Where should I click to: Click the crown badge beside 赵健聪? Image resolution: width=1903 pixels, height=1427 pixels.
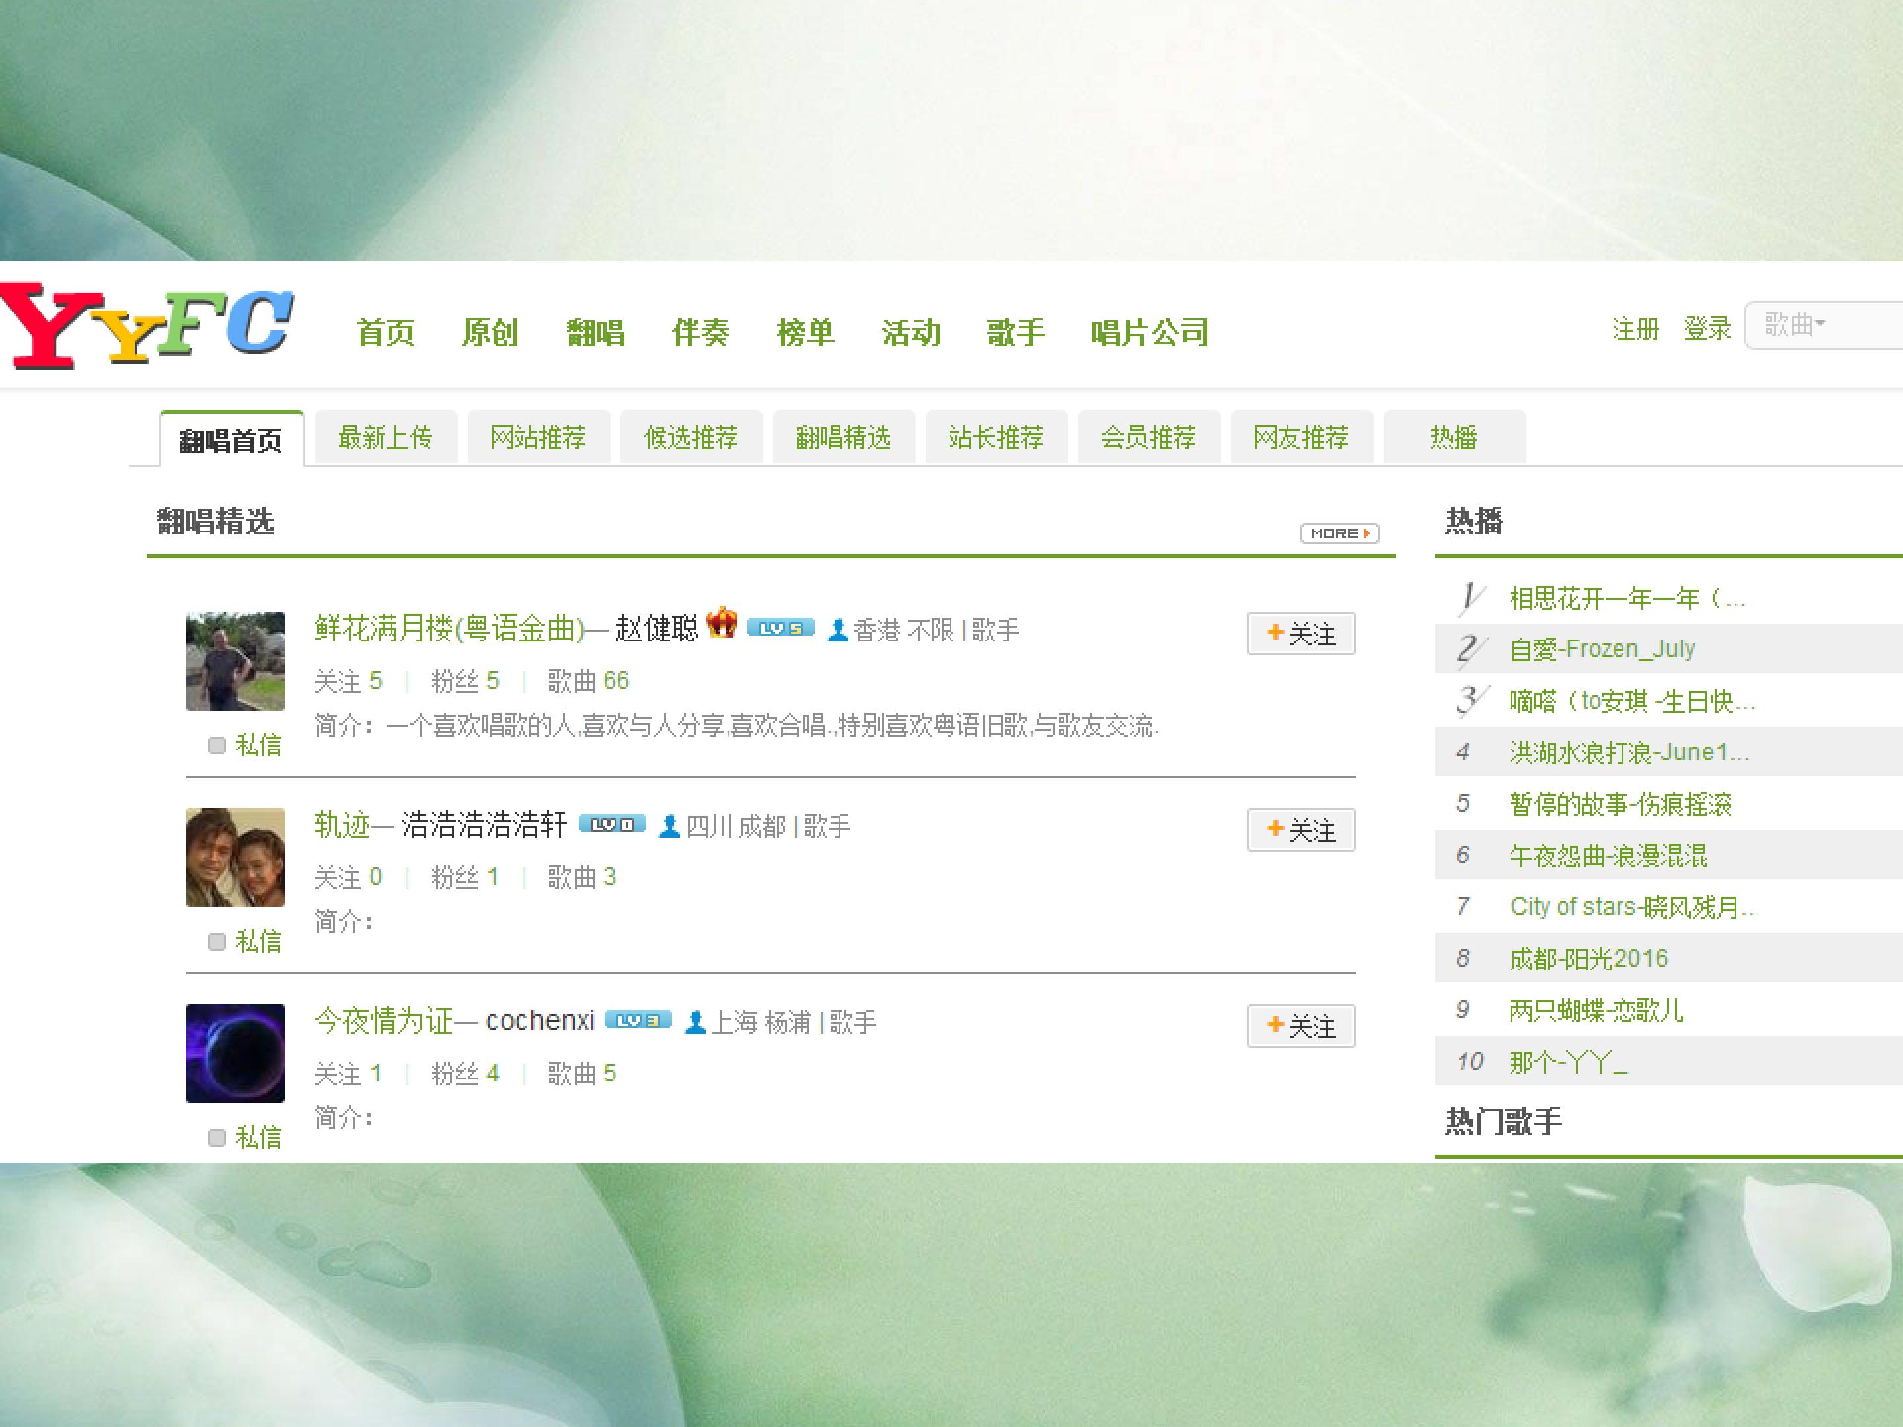click(722, 624)
